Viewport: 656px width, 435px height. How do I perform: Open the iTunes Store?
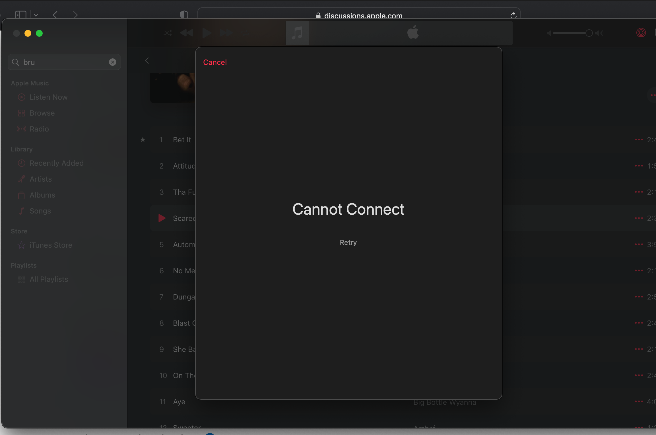[x=51, y=245]
